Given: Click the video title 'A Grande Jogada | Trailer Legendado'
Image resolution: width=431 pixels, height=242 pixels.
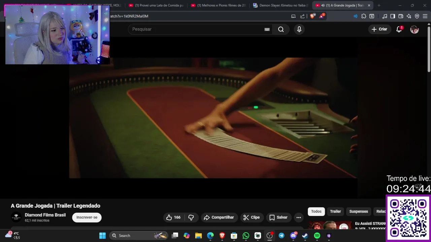Looking at the screenshot, I should [x=56, y=206].
